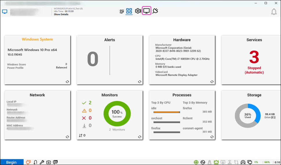This screenshot has width=281, height=165.
Task: Open the chat message icon
Action: [x=55, y=162]
